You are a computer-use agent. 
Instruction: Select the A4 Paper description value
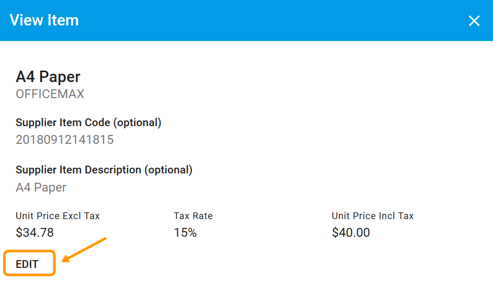point(41,187)
